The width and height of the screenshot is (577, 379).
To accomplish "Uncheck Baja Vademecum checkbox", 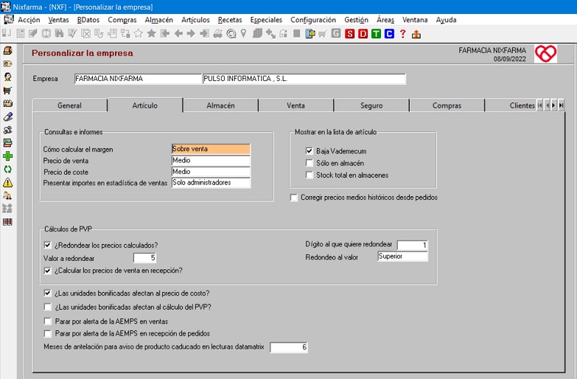I will click(x=309, y=150).
